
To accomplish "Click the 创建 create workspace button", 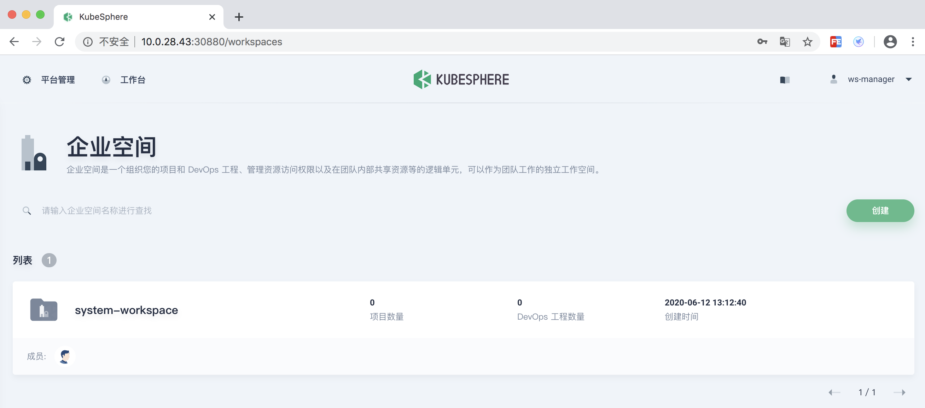I will point(880,210).
